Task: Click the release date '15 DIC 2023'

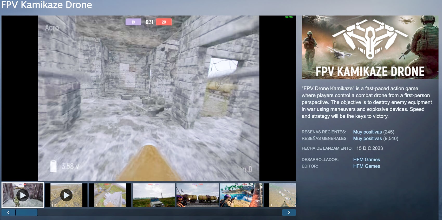Action: click(x=369, y=148)
